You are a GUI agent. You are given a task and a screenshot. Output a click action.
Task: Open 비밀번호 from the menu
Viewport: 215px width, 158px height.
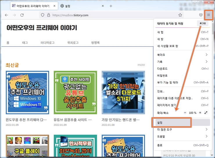[x=183, y=76]
